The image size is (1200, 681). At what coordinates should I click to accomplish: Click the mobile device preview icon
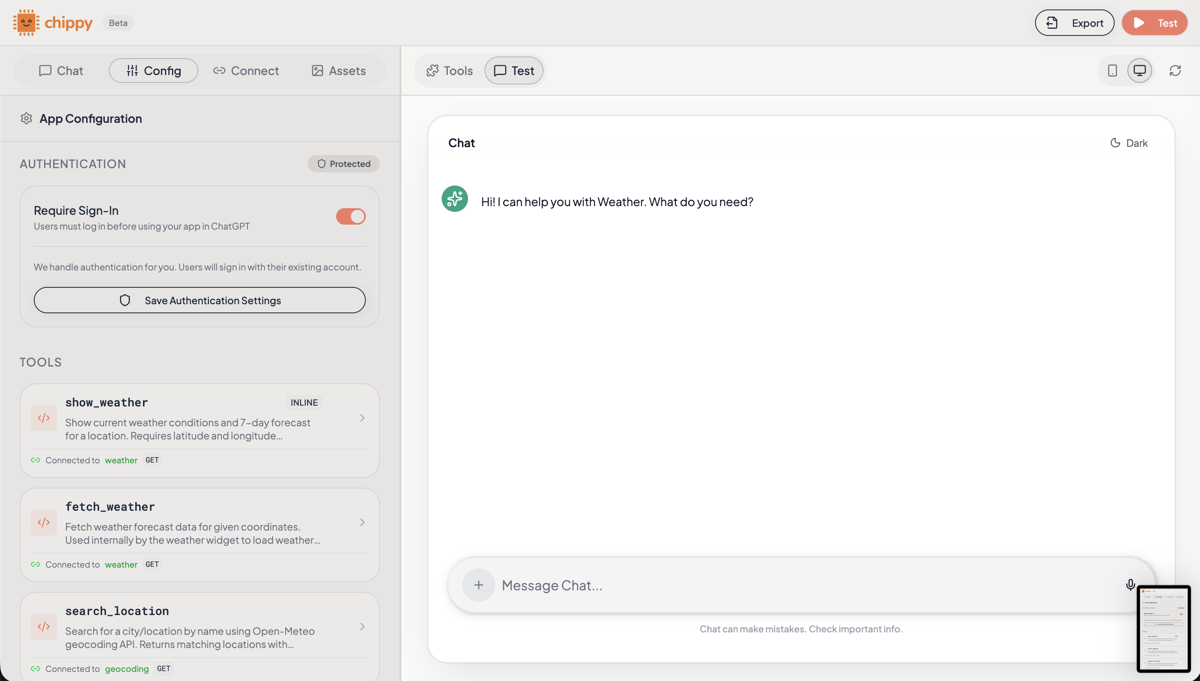[1113, 70]
